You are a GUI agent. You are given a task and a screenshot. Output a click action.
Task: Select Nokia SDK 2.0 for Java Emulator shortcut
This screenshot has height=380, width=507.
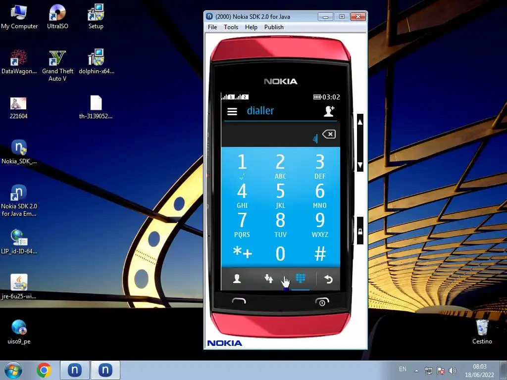19,200
